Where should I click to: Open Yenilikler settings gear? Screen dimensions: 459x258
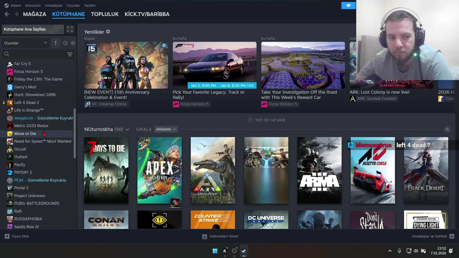click(x=108, y=32)
